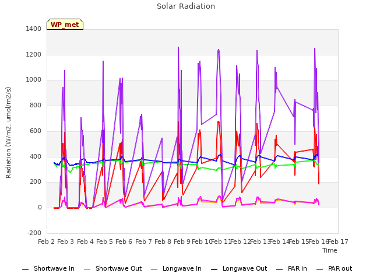373x280 pixels.
Task: Toggle Longwave Out legend entry
Action: coord(239,269)
